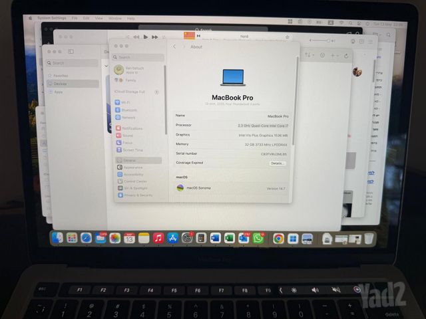This screenshot has width=426, height=319.
Task: Click the search field in the left window
Action: click(73, 63)
